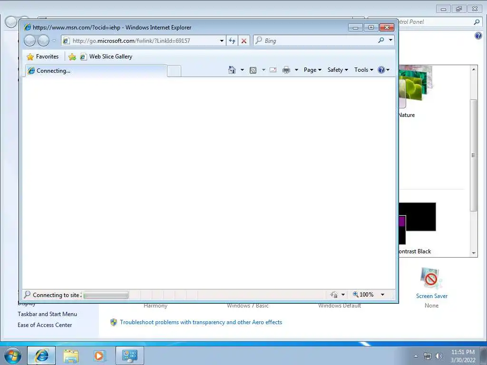The width and height of the screenshot is (487, 365).
Task: Open the recent pages dropdown arrow
Action: pyautogui.click(x=54, y=40)
